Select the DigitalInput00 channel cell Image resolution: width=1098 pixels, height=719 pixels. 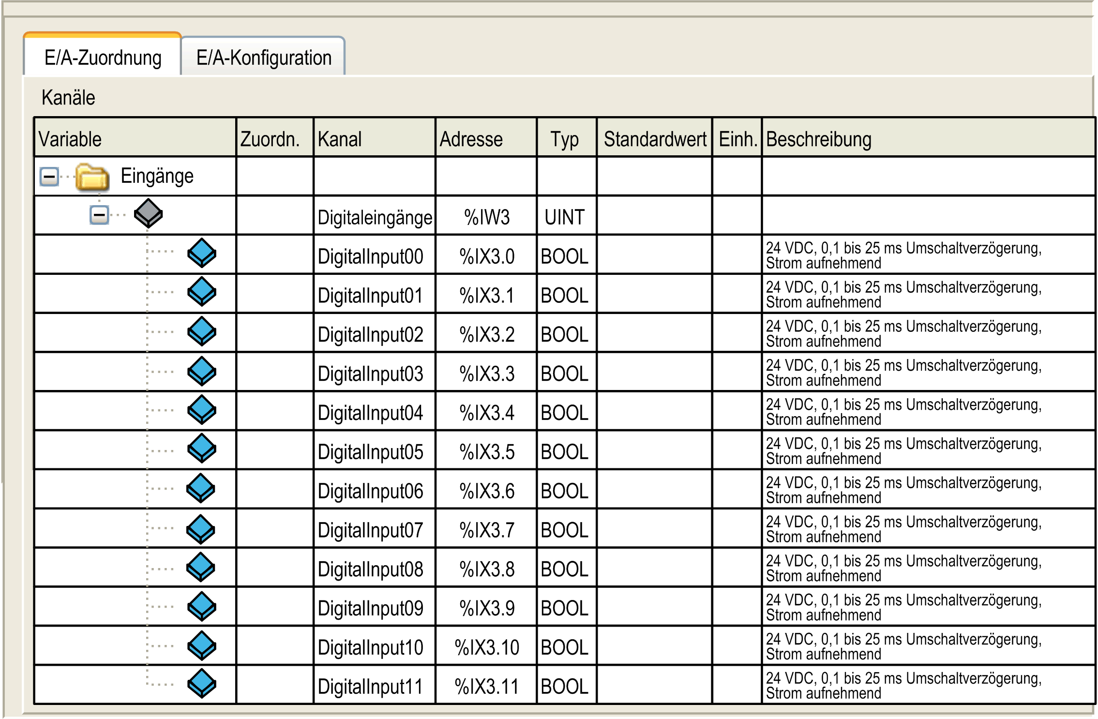375,255
